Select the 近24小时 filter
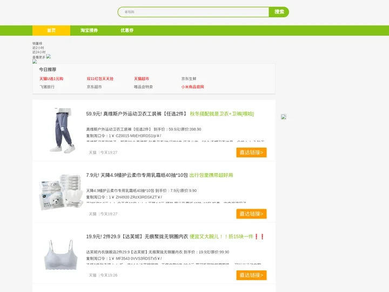 [x=39, y=52]
